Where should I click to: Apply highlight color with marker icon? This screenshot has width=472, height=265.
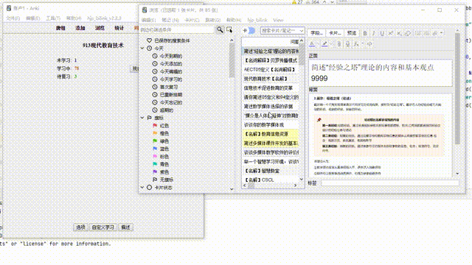[x=324, y=44]
